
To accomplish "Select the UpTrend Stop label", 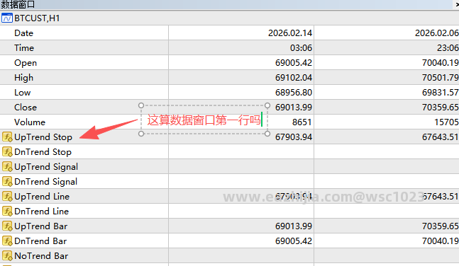I will [43, 137].
